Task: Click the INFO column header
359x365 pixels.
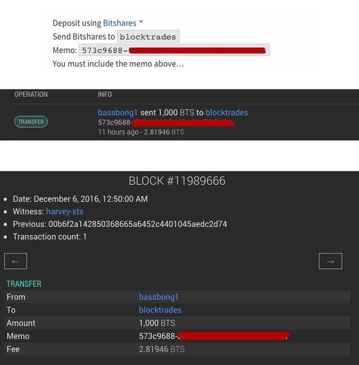Action: (x=105, y=95)
